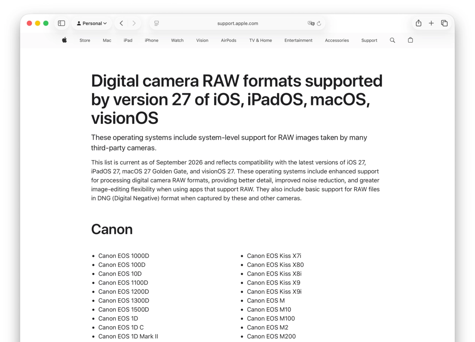The height and width of the screenshot is (342, 475).
Task: Toggle the Safari sidebar icon
Action: coord(62,23)
